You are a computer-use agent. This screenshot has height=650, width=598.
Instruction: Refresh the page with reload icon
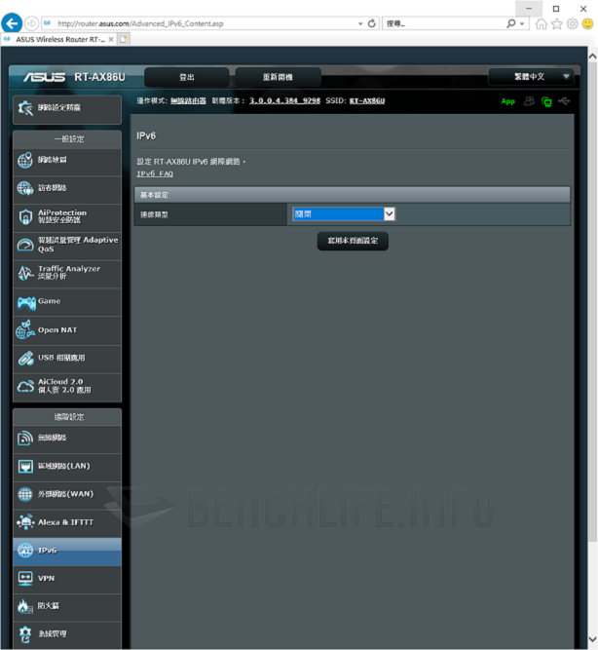[372, 23]
